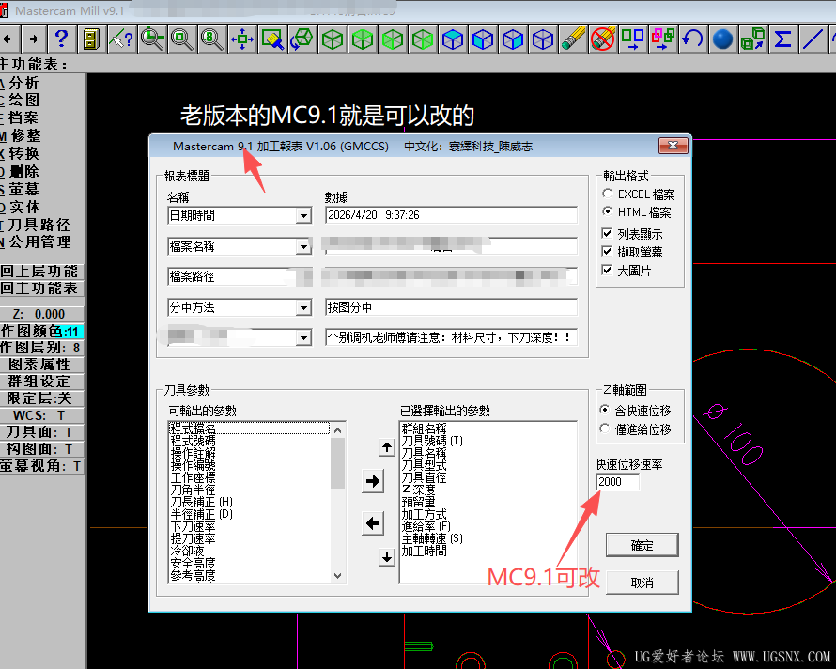The width and height of the screenshot is (836, 669).
Task: Click the 取消 button
Action: coord(642,583)
